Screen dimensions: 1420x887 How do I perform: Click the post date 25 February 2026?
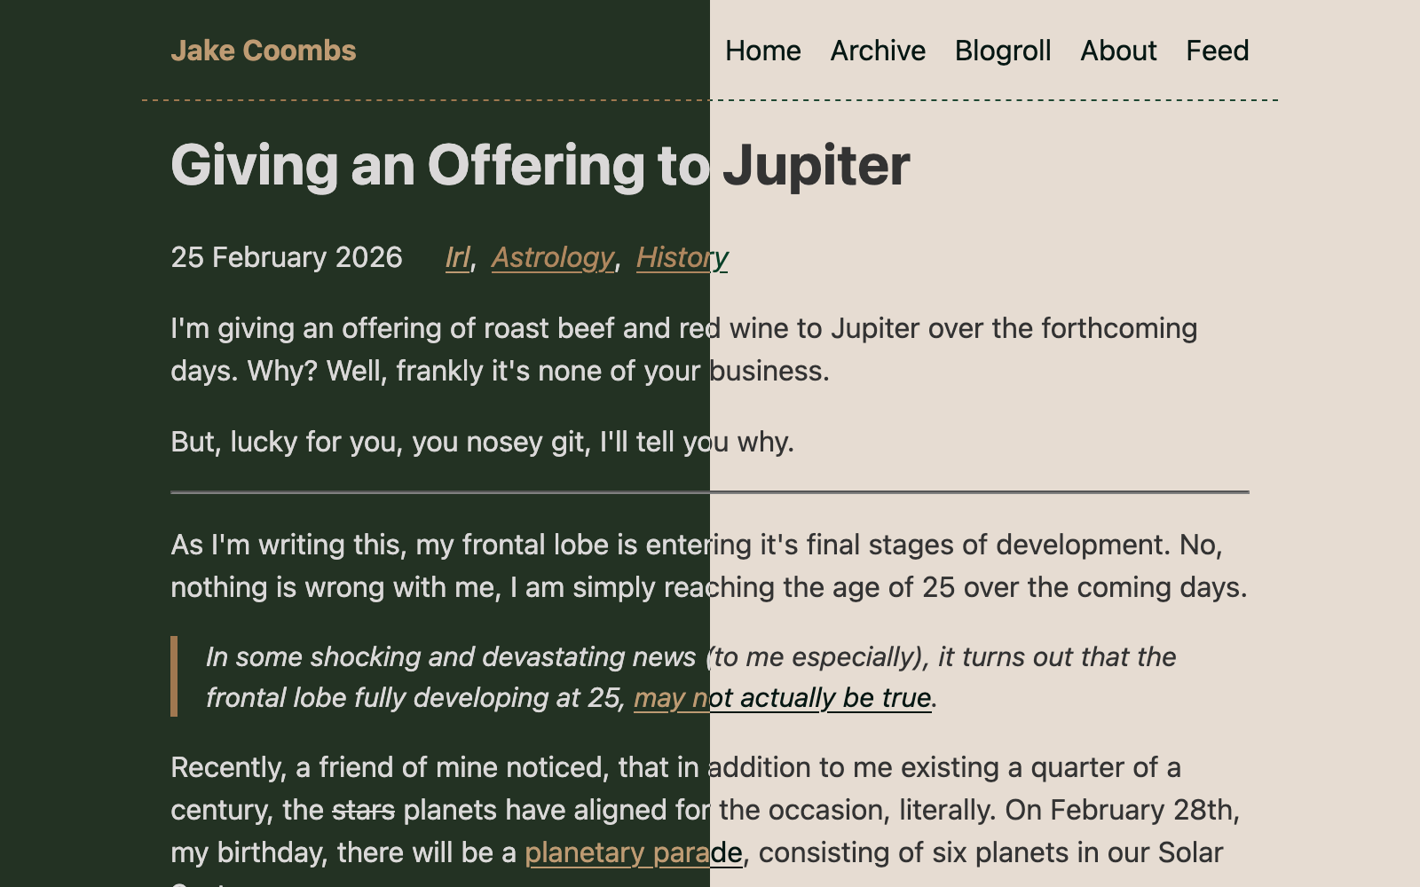pos(287,257)
